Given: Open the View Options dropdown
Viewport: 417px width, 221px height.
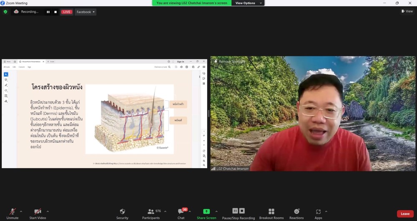Looking at the screenshot, I should pyautogui.click(x=249, y=3).
